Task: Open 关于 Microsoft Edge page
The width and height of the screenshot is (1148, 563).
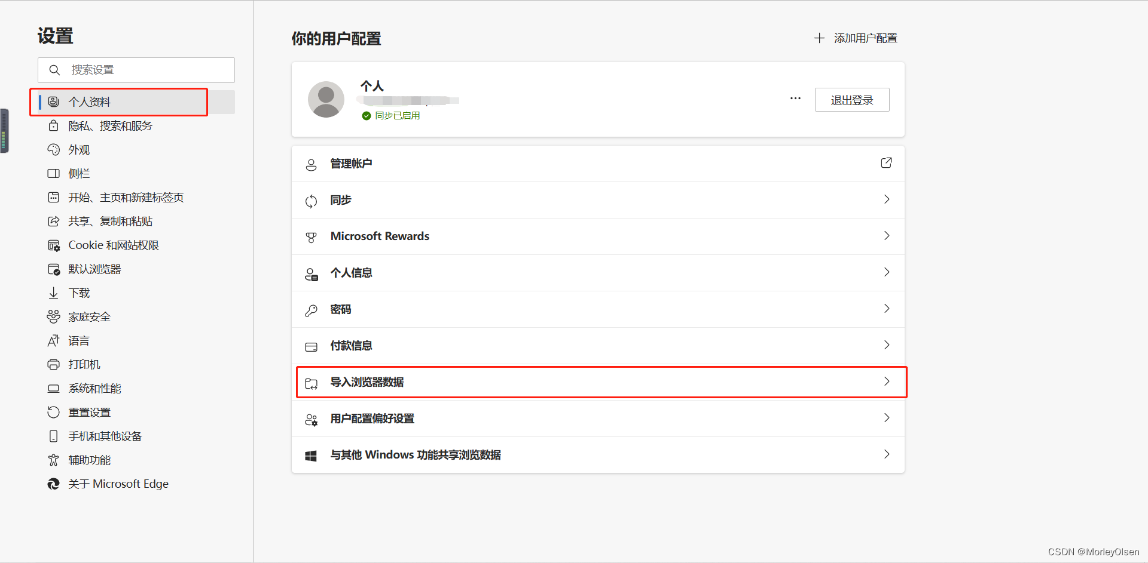Action: point(136,484)
